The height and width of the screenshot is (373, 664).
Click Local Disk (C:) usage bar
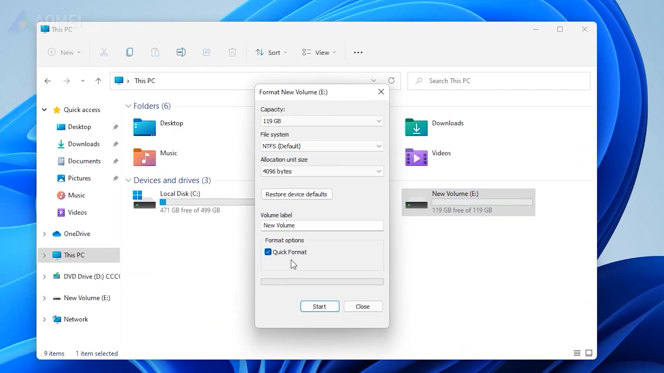[x=207, y=202]
